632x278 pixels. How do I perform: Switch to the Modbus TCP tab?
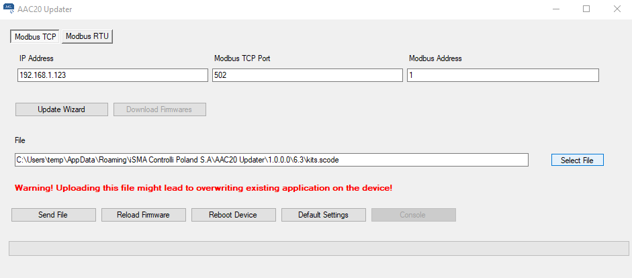36,36
